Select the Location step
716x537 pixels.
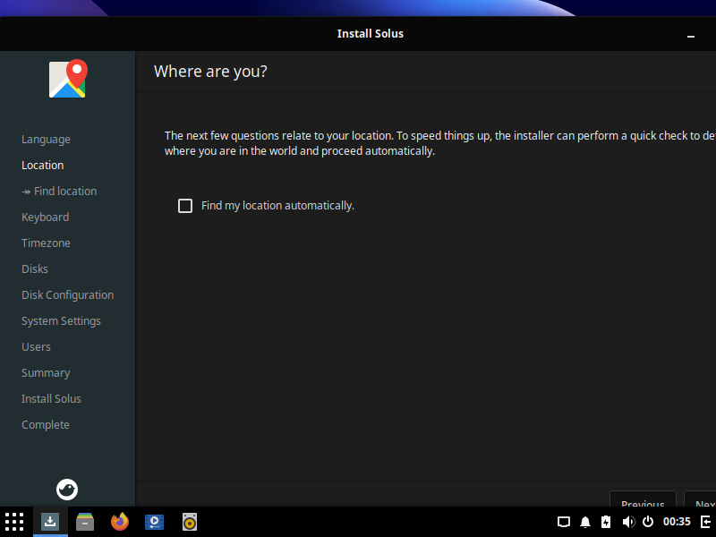[42, 166]
